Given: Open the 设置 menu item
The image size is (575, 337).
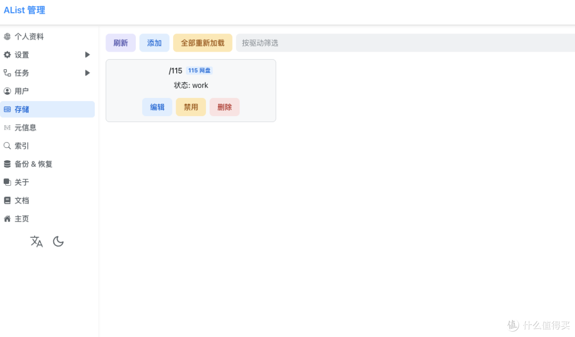Looking at the screenshot, I should tap(47, 55).
